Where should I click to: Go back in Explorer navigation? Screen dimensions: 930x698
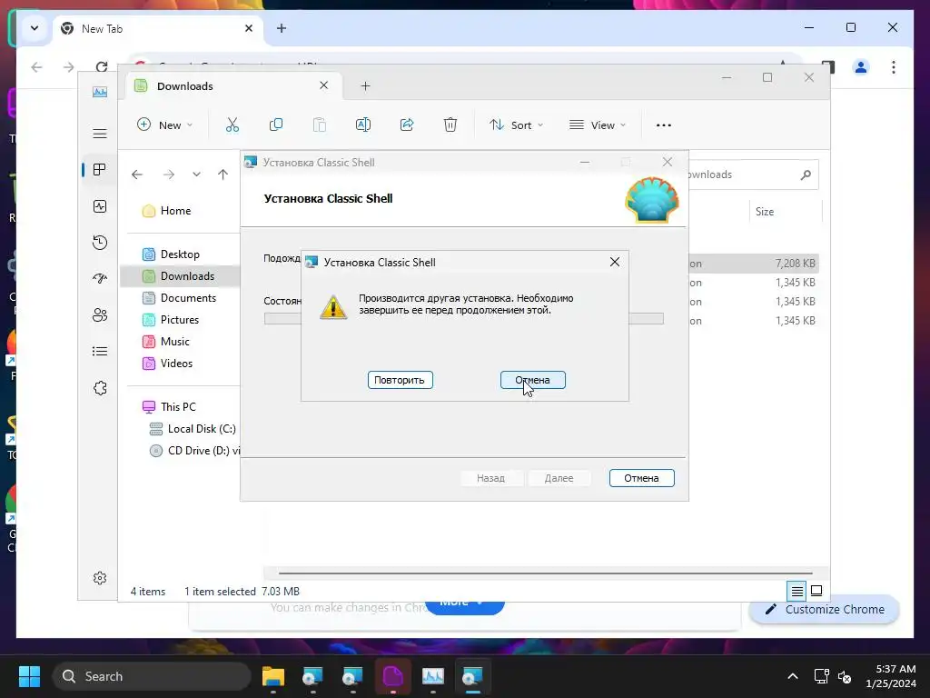click(x=137, y=174)
